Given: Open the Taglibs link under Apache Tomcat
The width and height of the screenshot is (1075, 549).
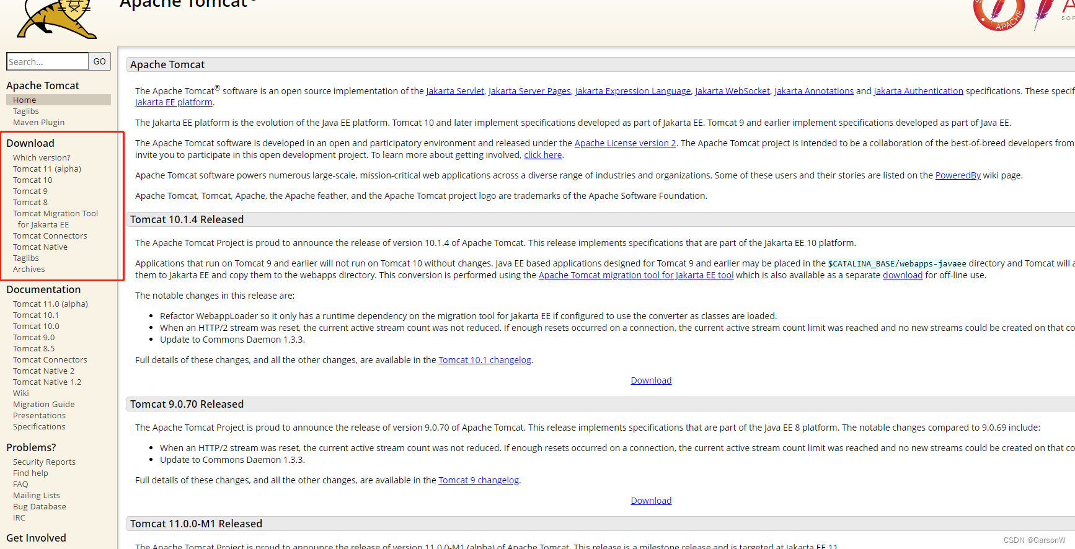Looking at the screenshot, I should [x=25, y=111].
